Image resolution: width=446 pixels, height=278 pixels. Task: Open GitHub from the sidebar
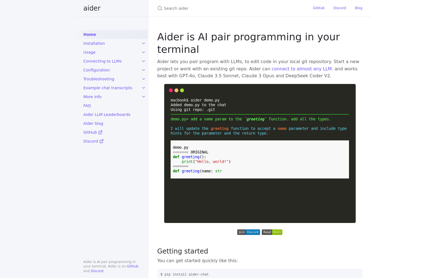[93, 132]
